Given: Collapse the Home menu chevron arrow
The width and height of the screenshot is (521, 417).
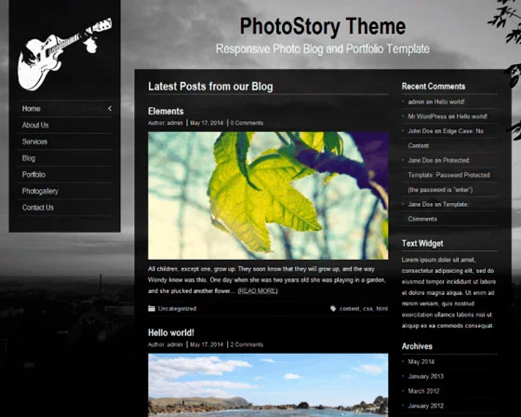Looking at the screenshot, I should pyautogui.click(x=110, y=108).
